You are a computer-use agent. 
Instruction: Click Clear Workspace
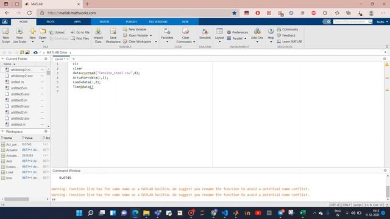click(x=137, y=41)
